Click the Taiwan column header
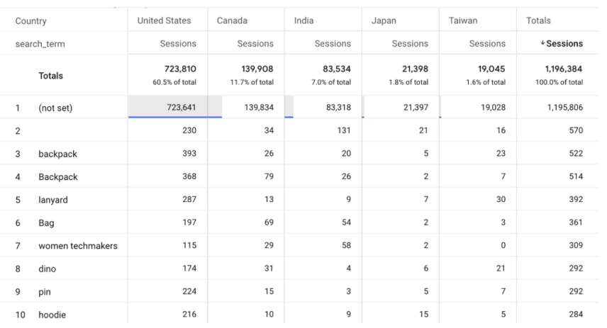 [x=463, y=21]
